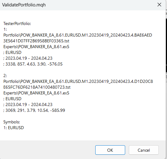Click the Experts\POW_BANKER_EA_8.61.ex5 line of entry 1

[36, 47]
